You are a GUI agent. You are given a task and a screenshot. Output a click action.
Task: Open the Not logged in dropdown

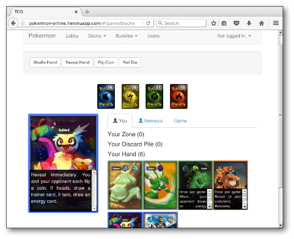pyautogui.click(x=234, y=36)
